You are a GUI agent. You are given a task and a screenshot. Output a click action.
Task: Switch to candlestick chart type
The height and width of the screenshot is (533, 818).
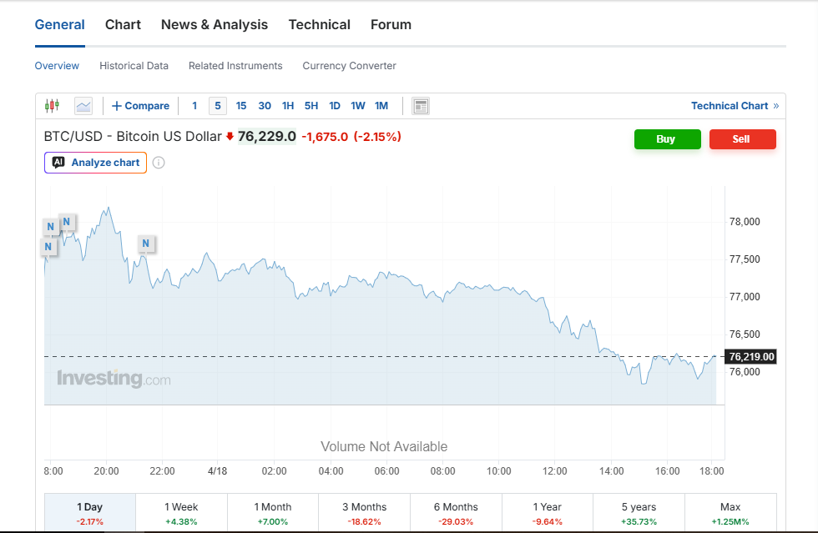[53, 106]
